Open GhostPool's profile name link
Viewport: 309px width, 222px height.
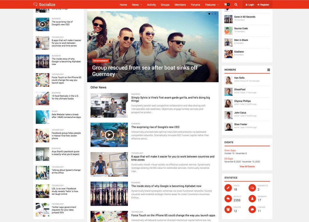(x=240, y=89)
